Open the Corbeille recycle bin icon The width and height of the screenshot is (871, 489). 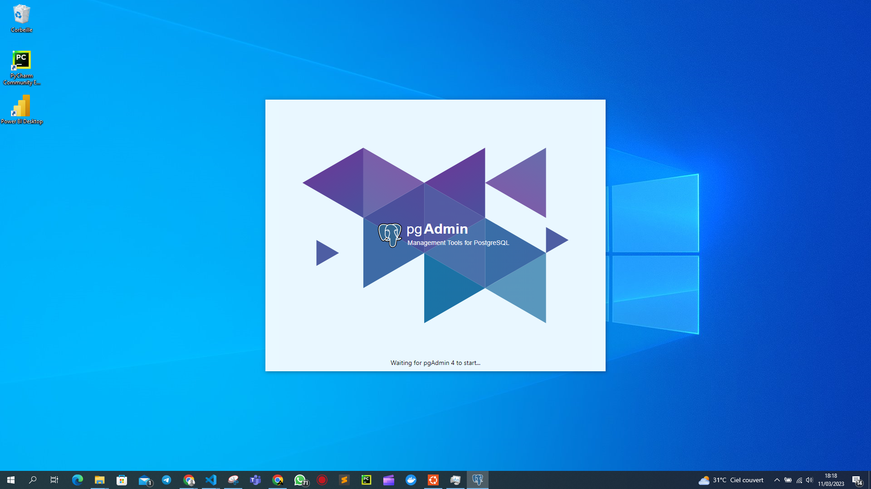point(21,19)
